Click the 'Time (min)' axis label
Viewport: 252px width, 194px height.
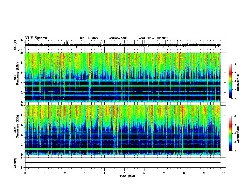pyautogui.click(x=127, y=176)
